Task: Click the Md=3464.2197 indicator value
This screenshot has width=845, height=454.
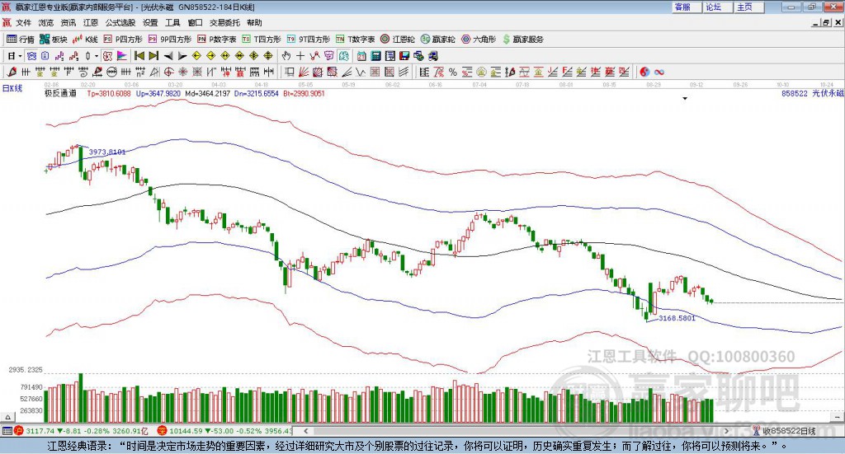Action: 207,93
